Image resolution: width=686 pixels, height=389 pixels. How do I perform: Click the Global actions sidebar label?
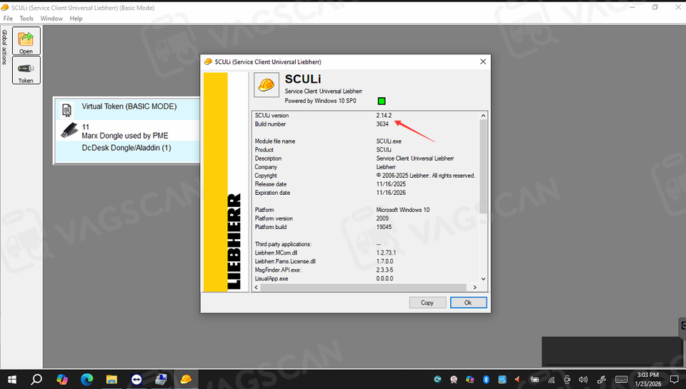(4, 47)
